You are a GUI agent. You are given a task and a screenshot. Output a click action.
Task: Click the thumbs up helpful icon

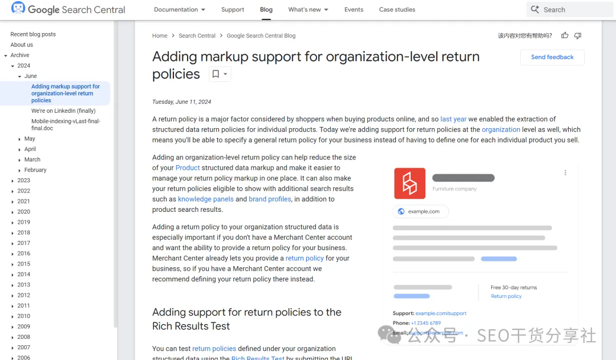pos(565,35)
